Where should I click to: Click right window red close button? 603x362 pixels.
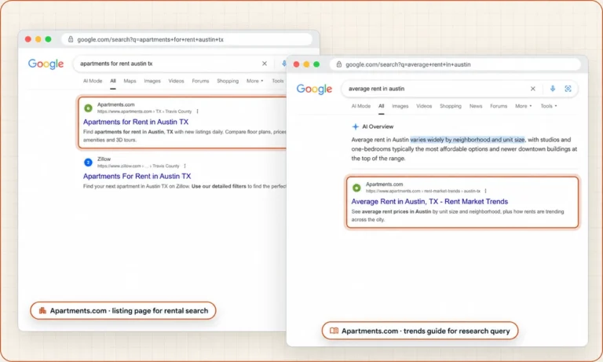point(296,64)
